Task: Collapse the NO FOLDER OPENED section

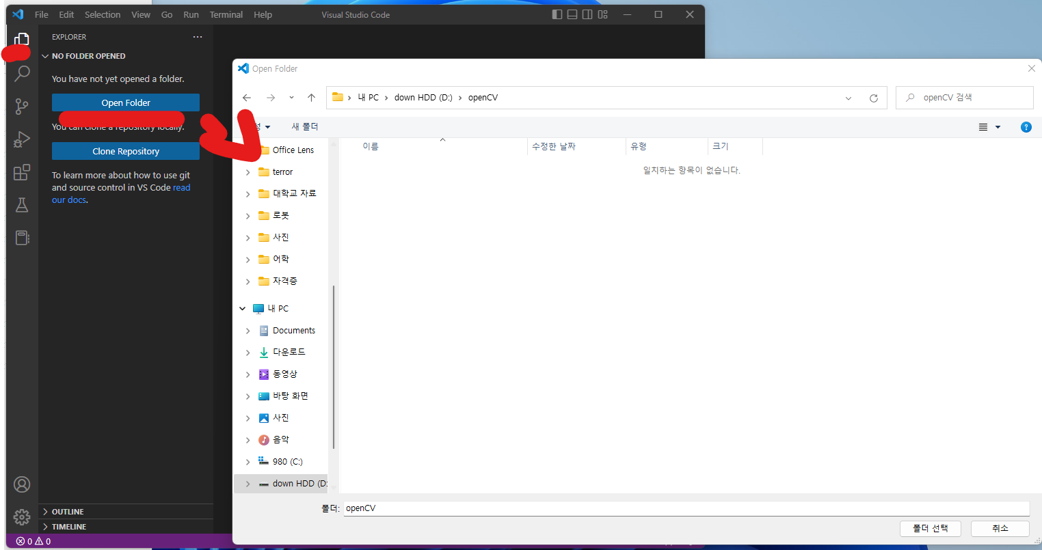Action: tap(45, 56)
